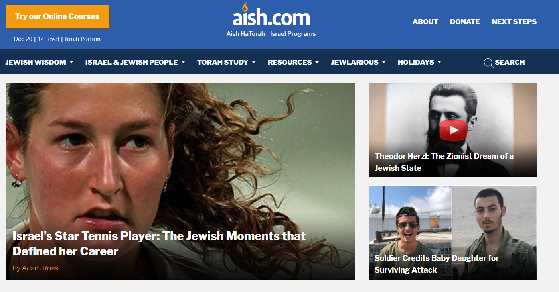
Task: Open the Donate link
Action: (x=465, y=22)
